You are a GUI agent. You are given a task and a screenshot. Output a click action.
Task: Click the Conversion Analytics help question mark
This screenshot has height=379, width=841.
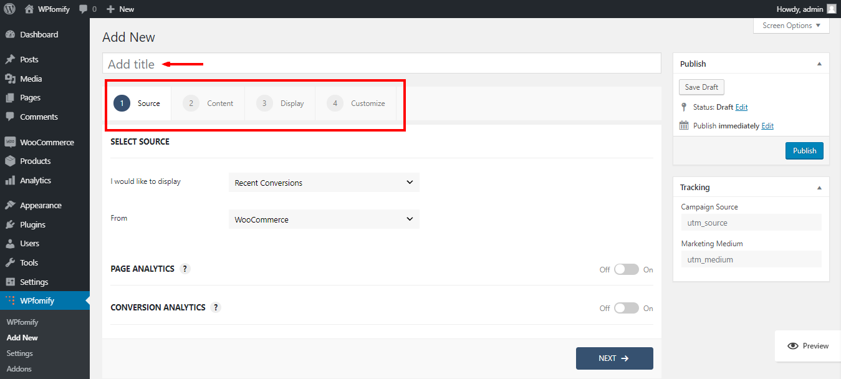click(x=216, y=307)
